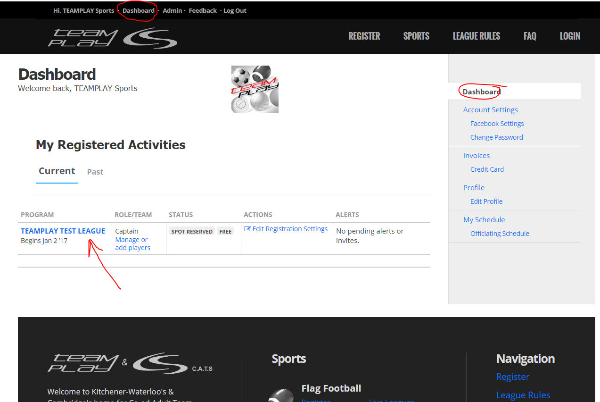Switch to the Past activities tab

click(95, 172)
